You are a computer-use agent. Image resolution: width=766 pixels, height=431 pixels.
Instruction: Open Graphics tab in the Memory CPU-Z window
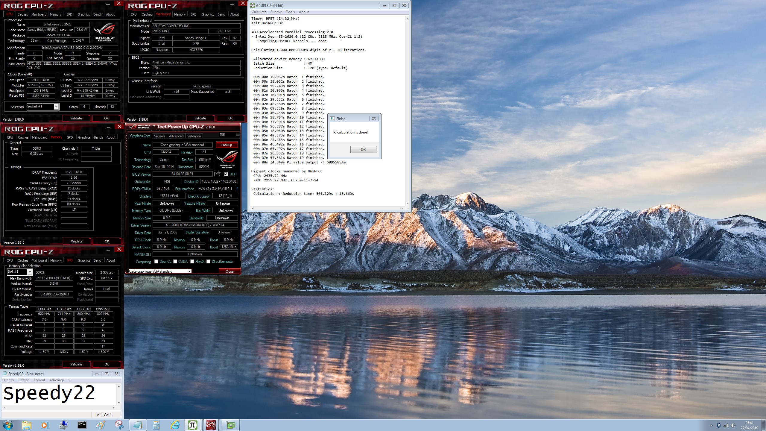pos(84,137)
